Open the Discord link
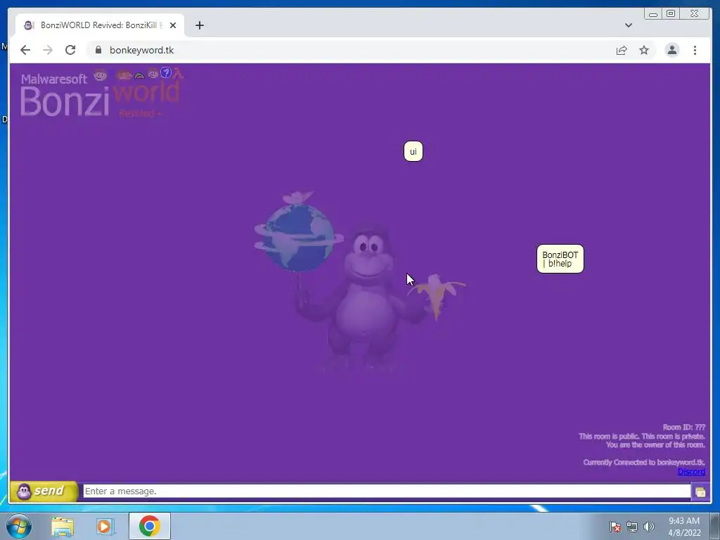The width and height of the screenshot is (720, 540). [x=691, y=472]
